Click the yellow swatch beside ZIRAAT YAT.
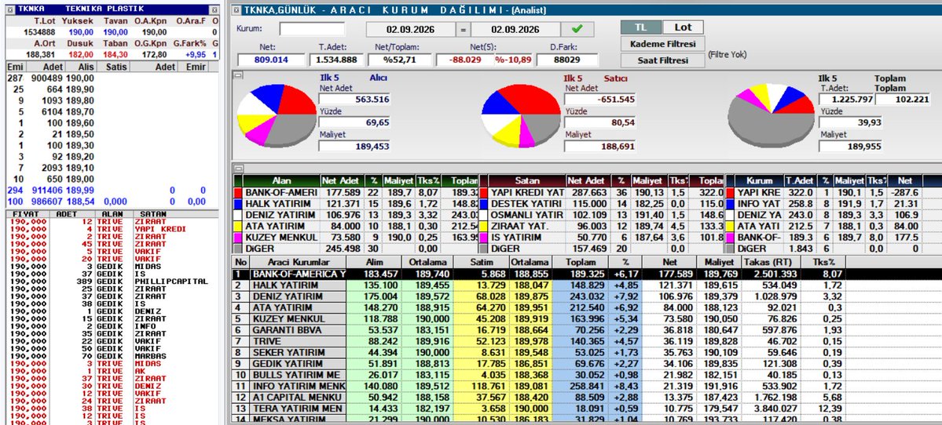 (484, 226)
